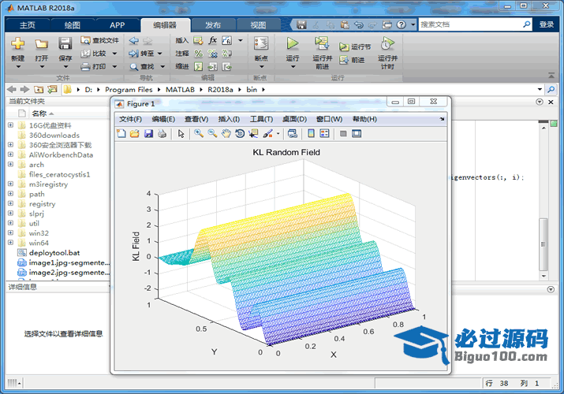This screenshot has width=564, height=394.
Task: Click the editor vertical scrollbar thumb
Action: 543,244
